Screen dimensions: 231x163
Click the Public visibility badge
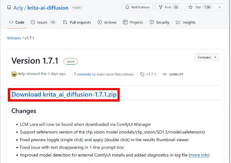click(77, 7)
